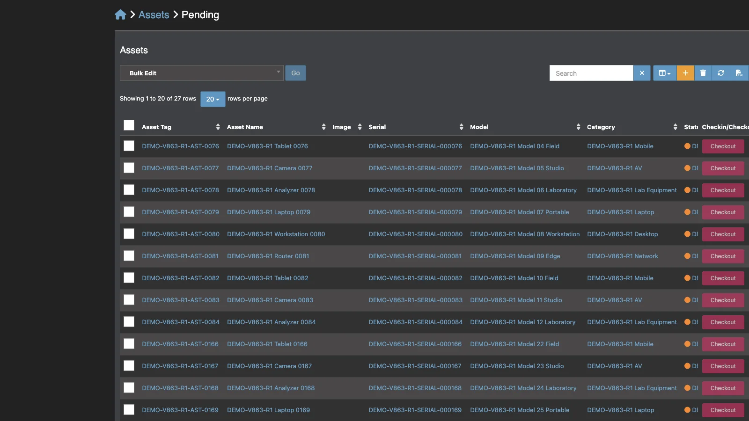Checkout asset Laptop 0079
Screen dimensions: 749x421
pyautogui.click(x=723, y=212)
